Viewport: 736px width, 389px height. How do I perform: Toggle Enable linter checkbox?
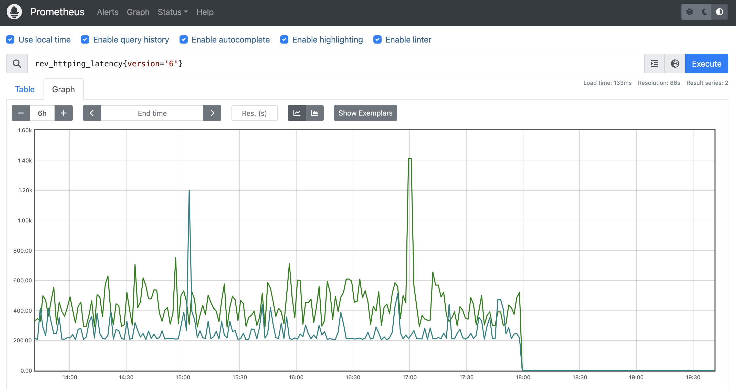tap(377, 40)
